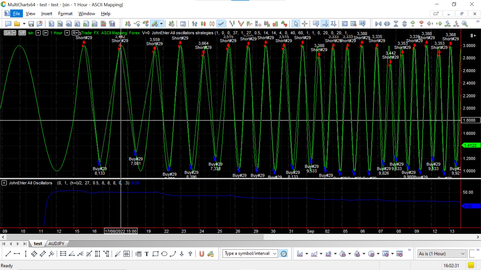The height and width of the screenshot is (270, 481).
Task: Open the 1 Hour resolution dropdown arrow
Action: click(x=67, y=33)
